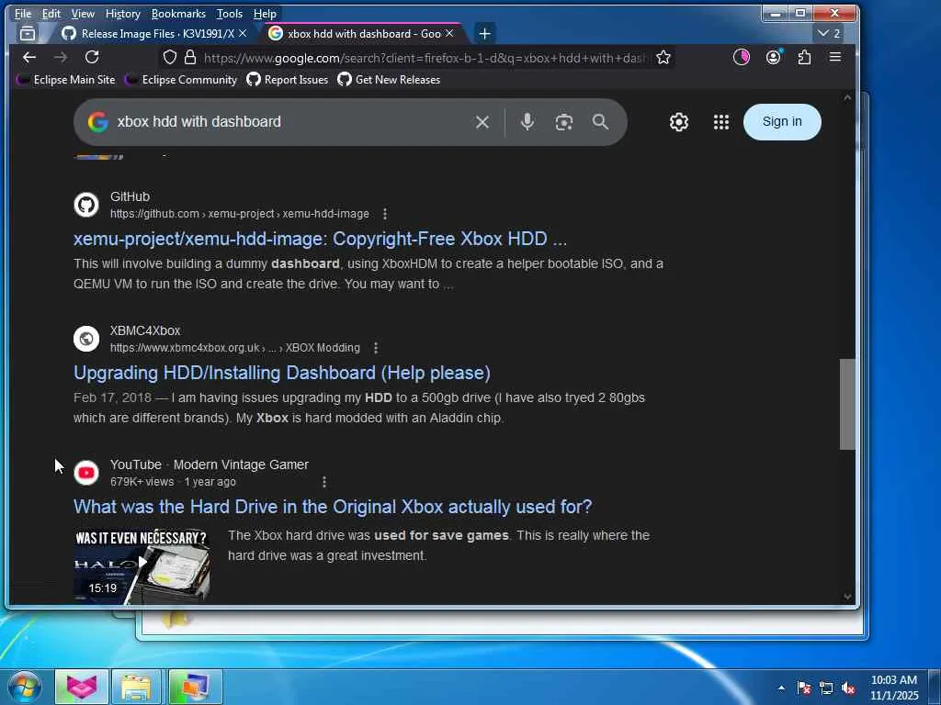Open the Get New Releases bookmark

389,80
